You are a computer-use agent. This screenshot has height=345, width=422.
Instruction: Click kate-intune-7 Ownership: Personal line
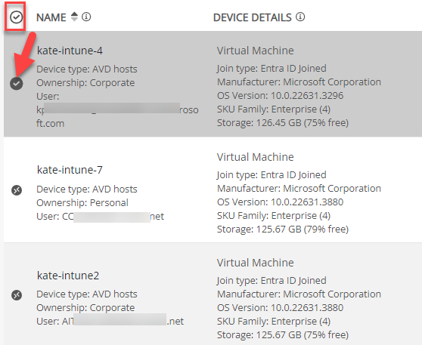click(x=82, y=202)
